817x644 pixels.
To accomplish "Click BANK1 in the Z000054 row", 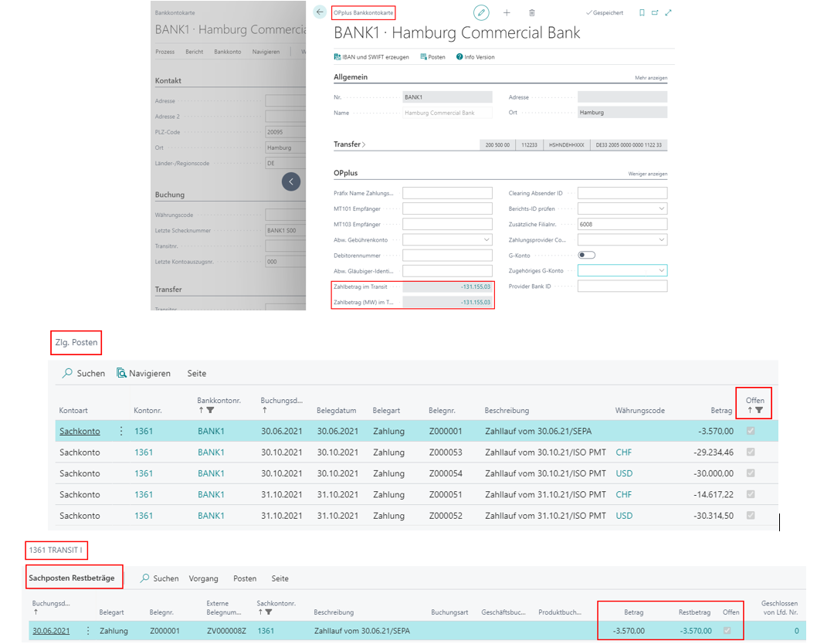I will pos(211,473).
